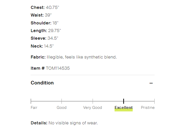Screen dimensions: 173x132
Task: Select the Fair label on condition scale
Action: pyautogui.click(x=34, y=108)
